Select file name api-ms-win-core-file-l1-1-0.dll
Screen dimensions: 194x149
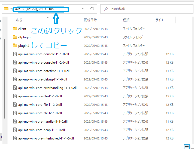[x=40, y=96]
